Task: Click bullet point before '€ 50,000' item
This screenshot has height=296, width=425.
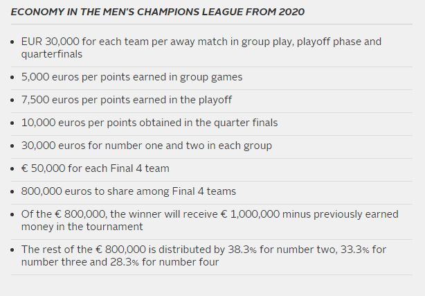Action: [x=12, y=168]
